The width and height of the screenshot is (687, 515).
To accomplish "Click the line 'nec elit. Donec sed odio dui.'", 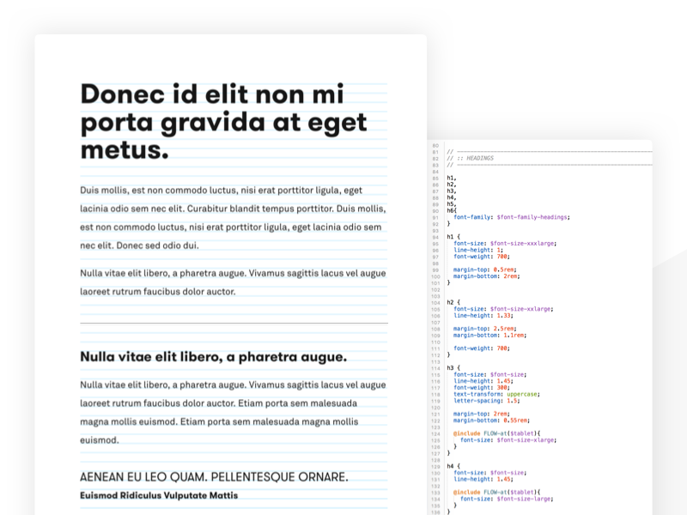I will [x=139, y=245].
